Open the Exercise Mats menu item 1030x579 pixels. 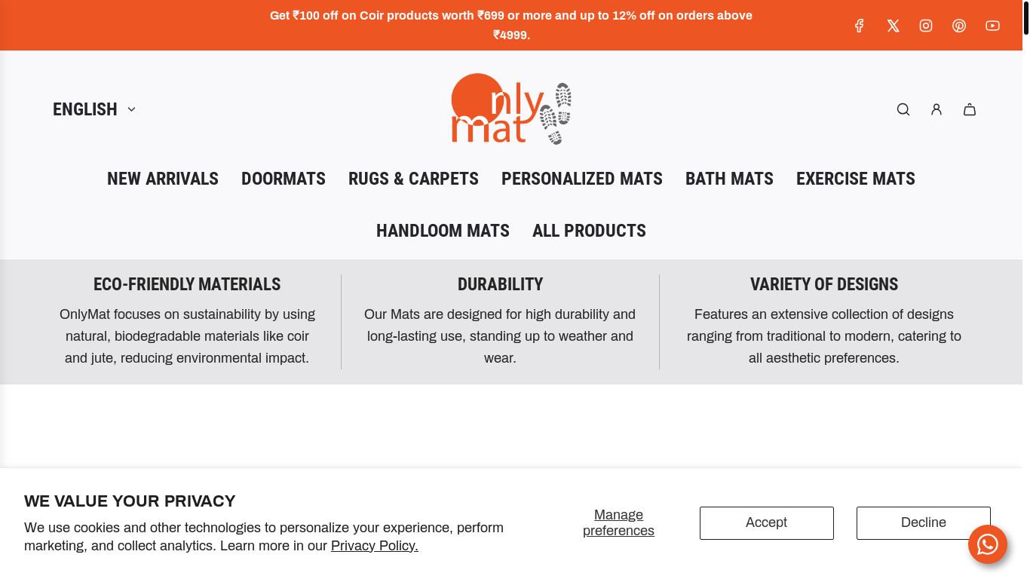point(856,179)
